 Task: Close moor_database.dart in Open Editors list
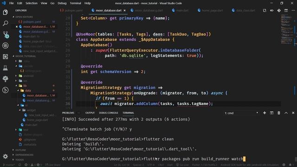coord(17,27)
